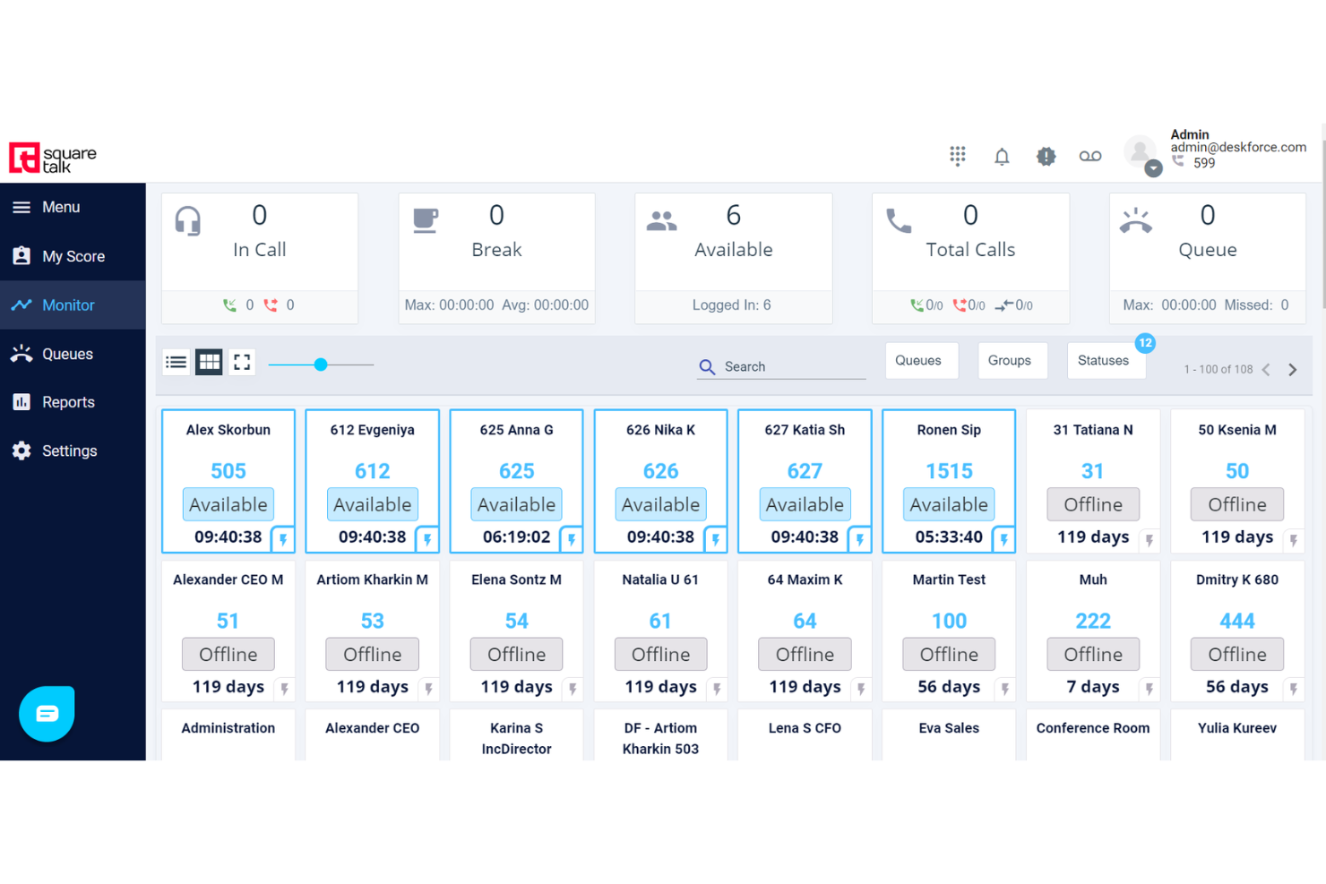The height and width of the screenshot is (884, 1326).
Task: Click Ronen Sip Available status
Action: click(949, 504)
